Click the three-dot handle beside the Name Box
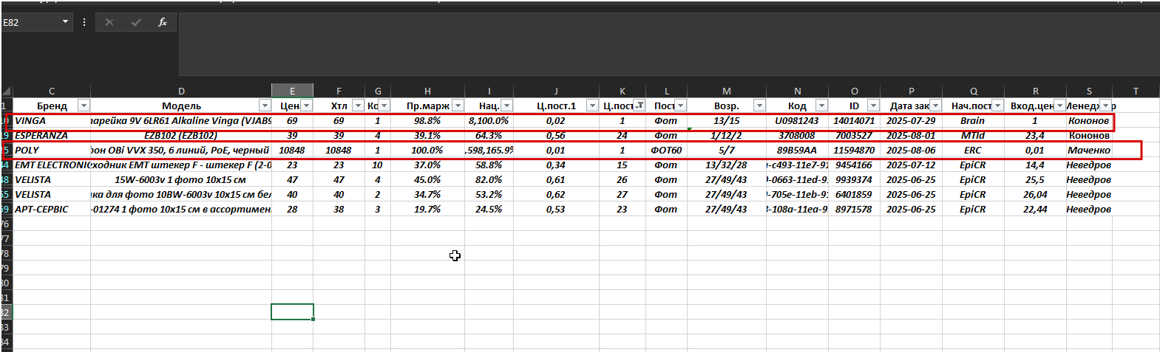Screen dimensions: 1160x352 pos(84,22)
